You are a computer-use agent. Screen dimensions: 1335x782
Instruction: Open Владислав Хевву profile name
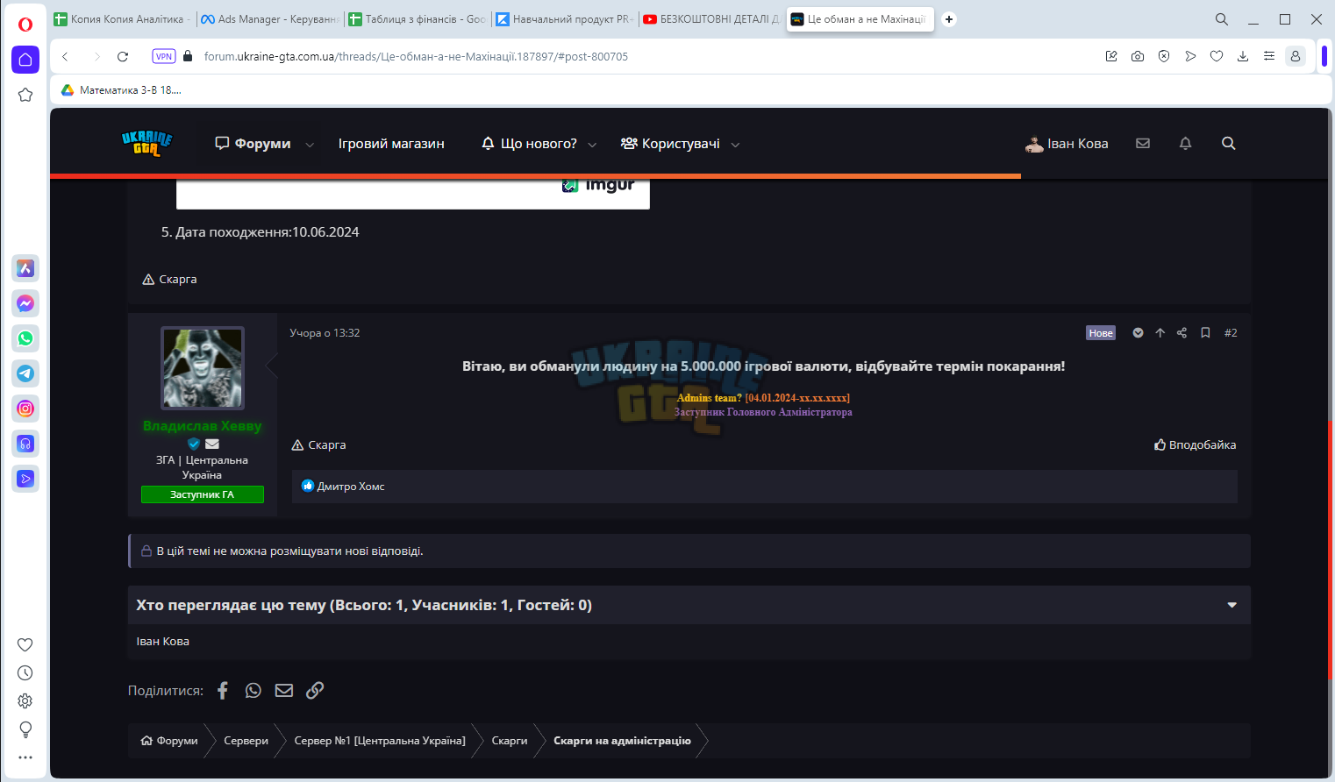pos(203,426)
